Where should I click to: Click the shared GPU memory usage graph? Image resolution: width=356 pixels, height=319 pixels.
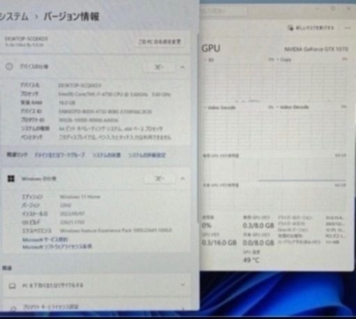(275, 199)
